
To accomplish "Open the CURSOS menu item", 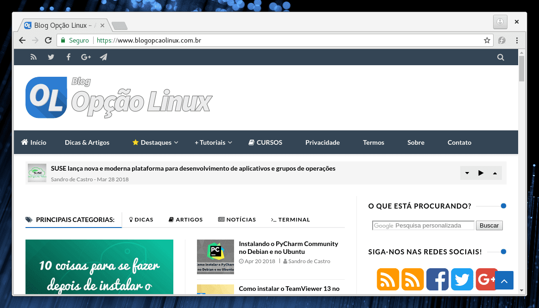I will coord(266,142).
